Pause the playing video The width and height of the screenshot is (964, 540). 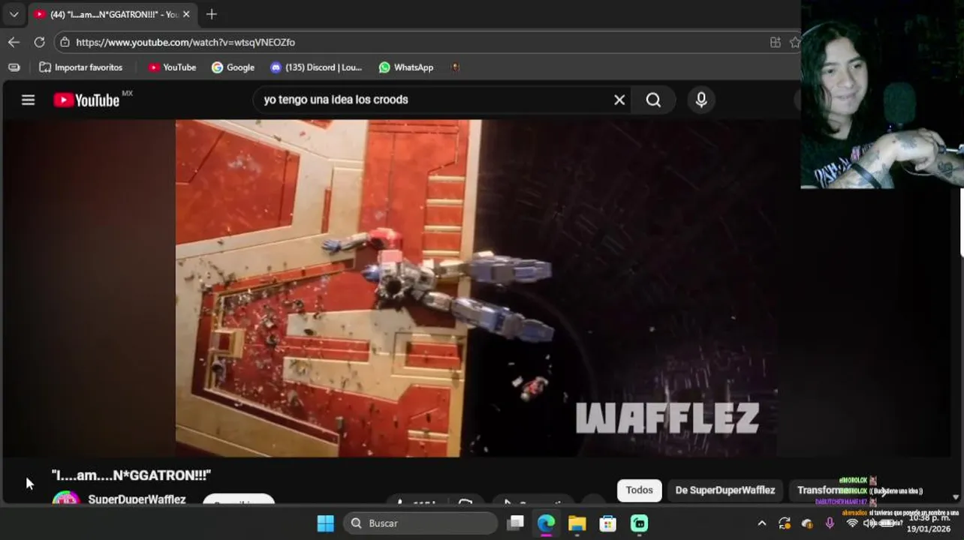click(476, 288)
